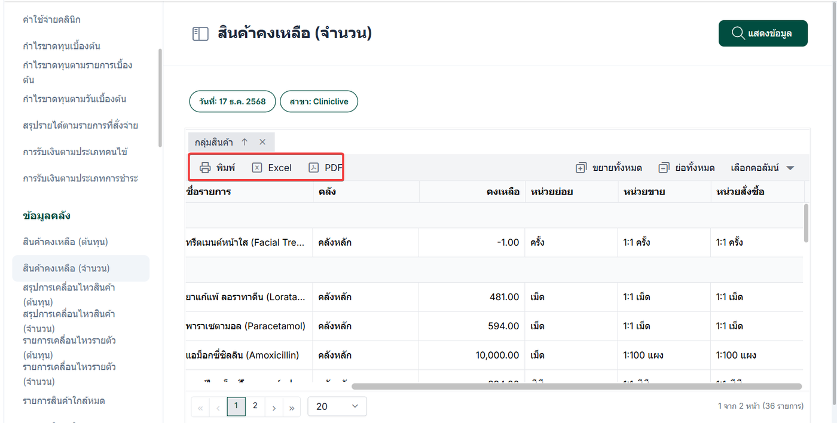This screenshot has width=837, height=423.
Task: Click the pagination summary 1 จาก 2 หน้า
Action: tap(760, 406)
